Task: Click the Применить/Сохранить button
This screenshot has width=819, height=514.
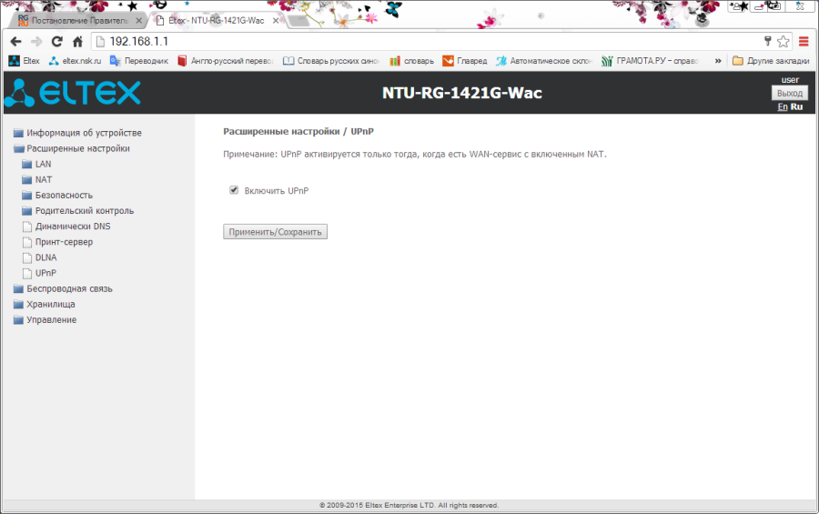Action: pyautogui.click(x=275, y=232)
